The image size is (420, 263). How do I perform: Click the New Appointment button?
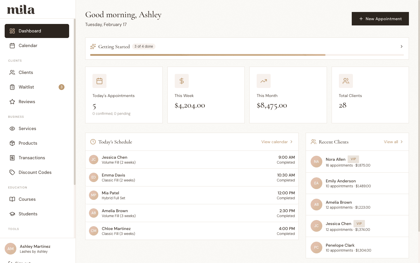pos(380,19)
